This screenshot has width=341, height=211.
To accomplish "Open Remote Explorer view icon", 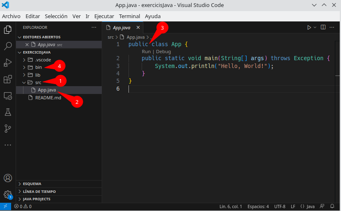I will [8, 96].
